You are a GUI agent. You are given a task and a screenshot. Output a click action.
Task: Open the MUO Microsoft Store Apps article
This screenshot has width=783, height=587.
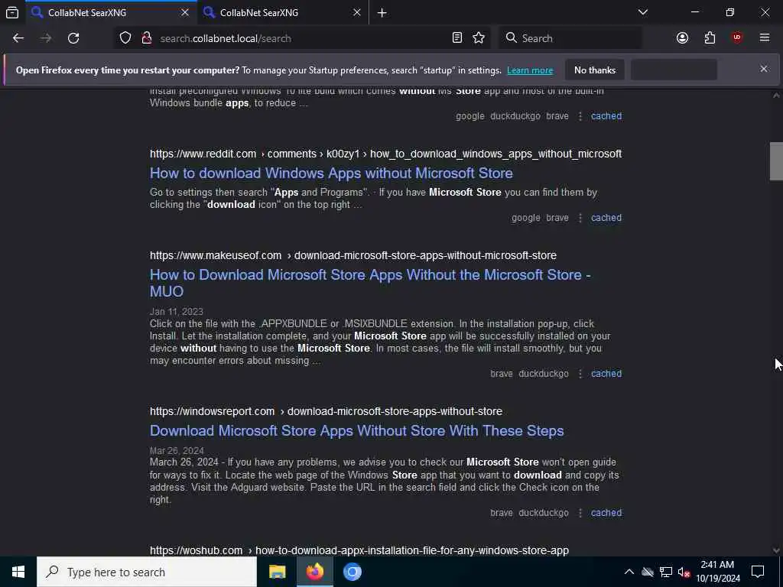click(x=370, y=283)
